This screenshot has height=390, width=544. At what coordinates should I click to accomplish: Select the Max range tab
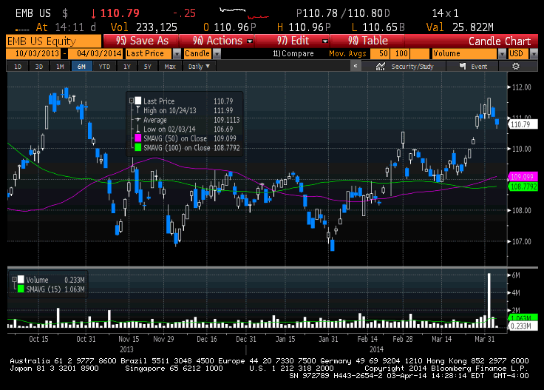point(170,67)
